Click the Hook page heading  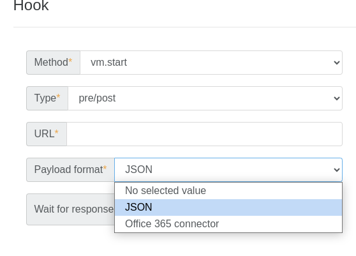point(31,5)
